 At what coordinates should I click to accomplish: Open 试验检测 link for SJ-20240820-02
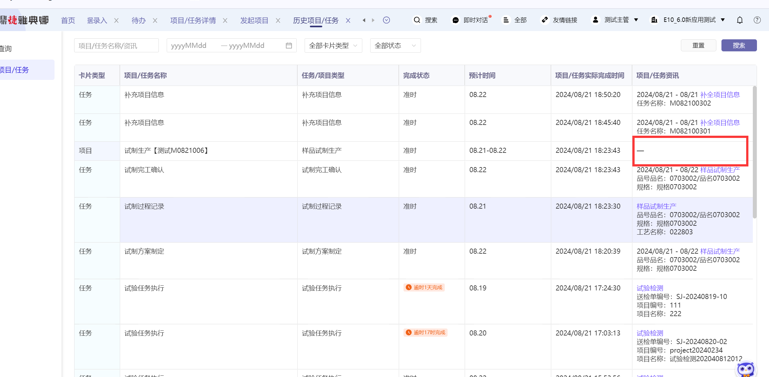(650, 333)
